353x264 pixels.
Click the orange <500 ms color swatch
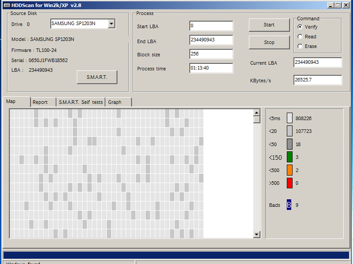point(289,170)
